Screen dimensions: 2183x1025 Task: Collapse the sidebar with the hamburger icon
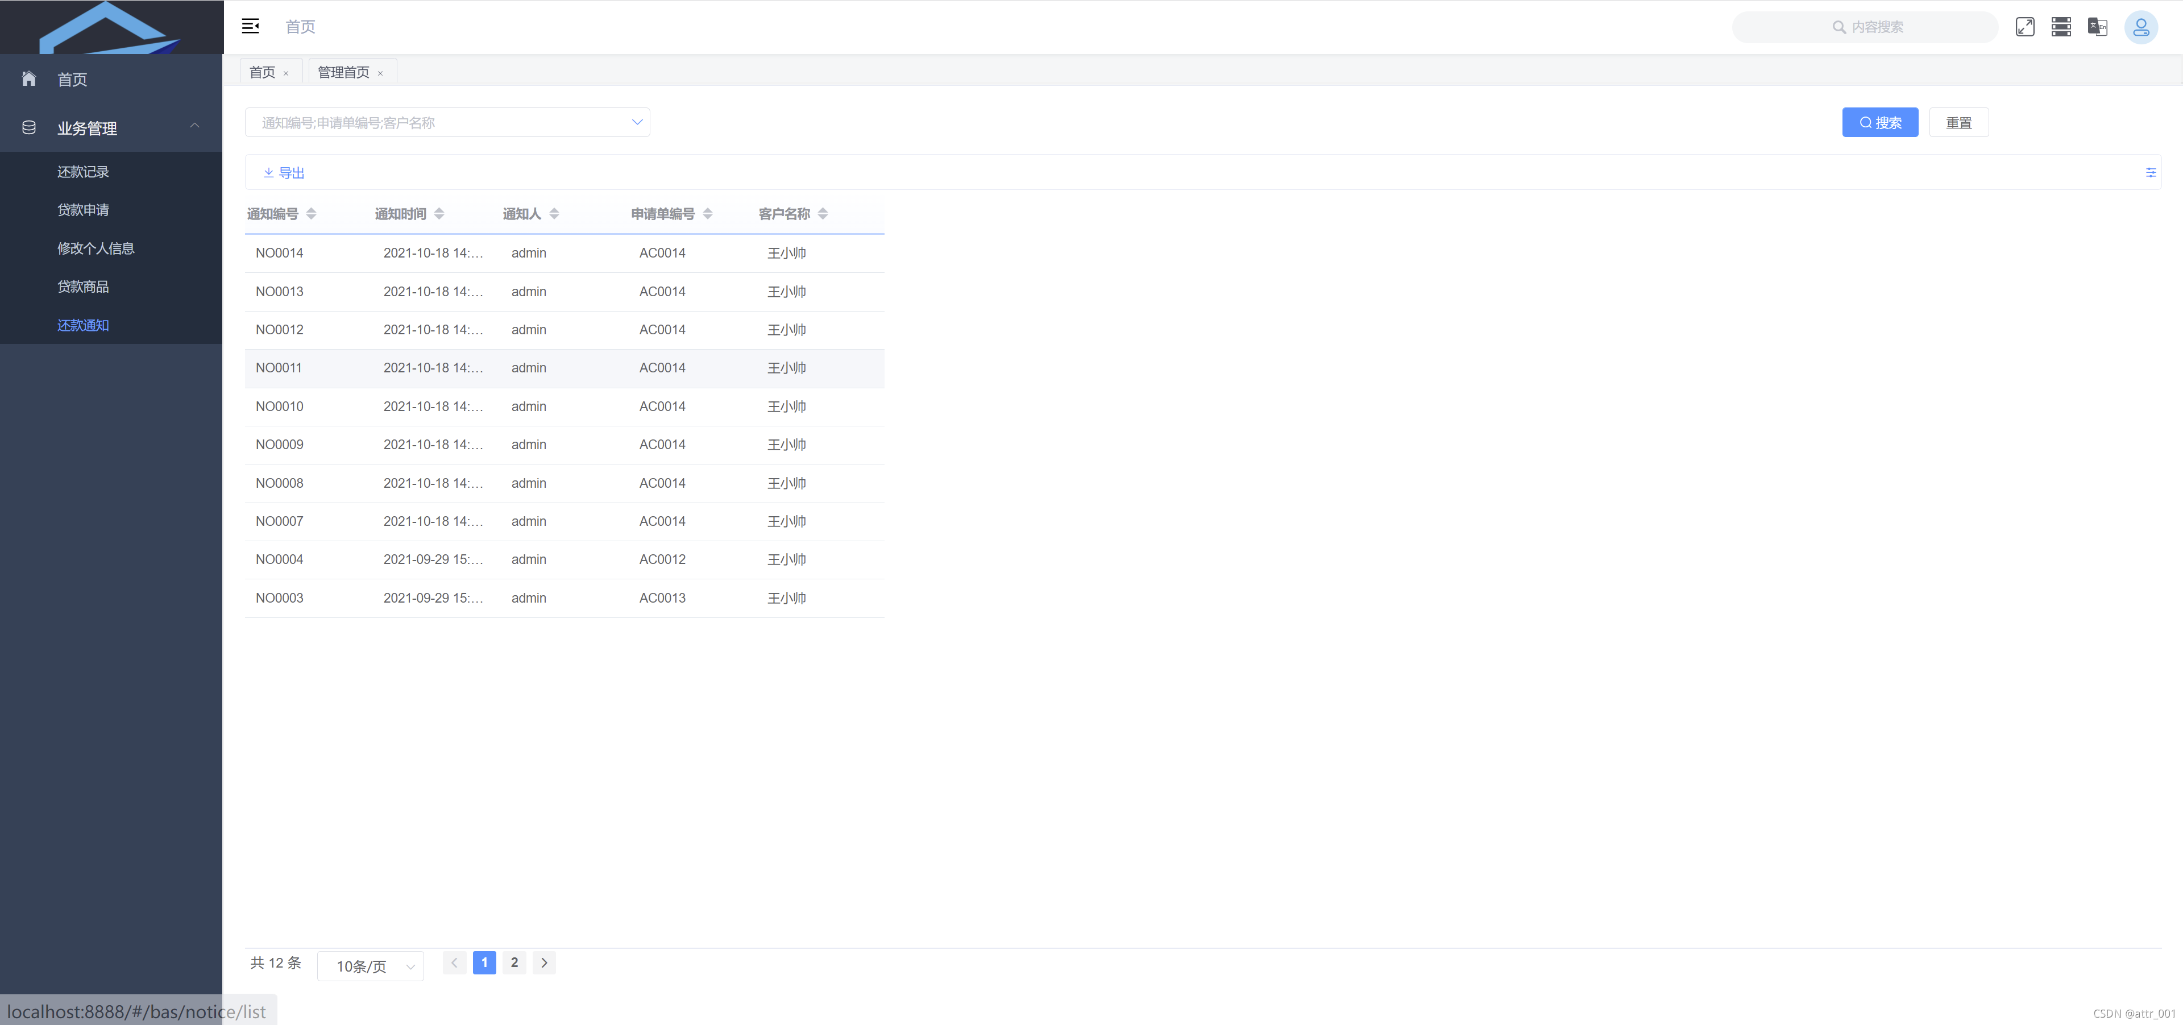click(x=250, y=26)
